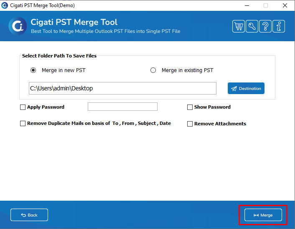Start merging with the Merge button
This screenshot has width=295, height=229.
(263, 215)
